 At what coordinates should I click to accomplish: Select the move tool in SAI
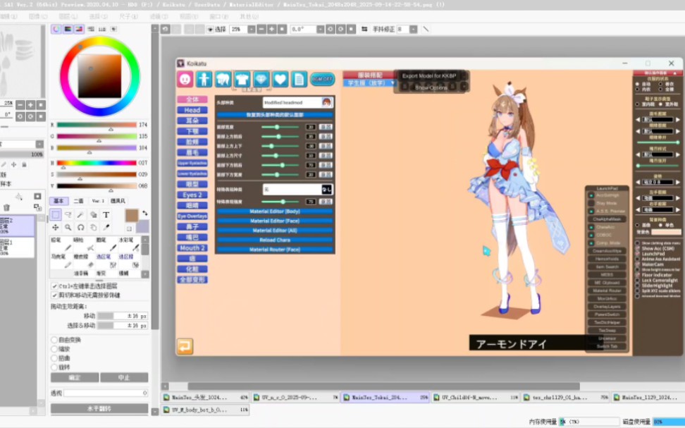(56, 227)
